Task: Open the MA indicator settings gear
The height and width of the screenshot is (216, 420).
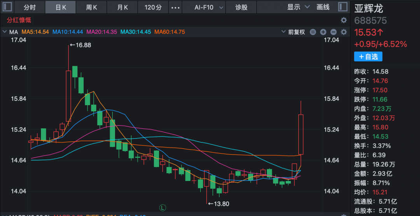Action: (x=343, y=32)
